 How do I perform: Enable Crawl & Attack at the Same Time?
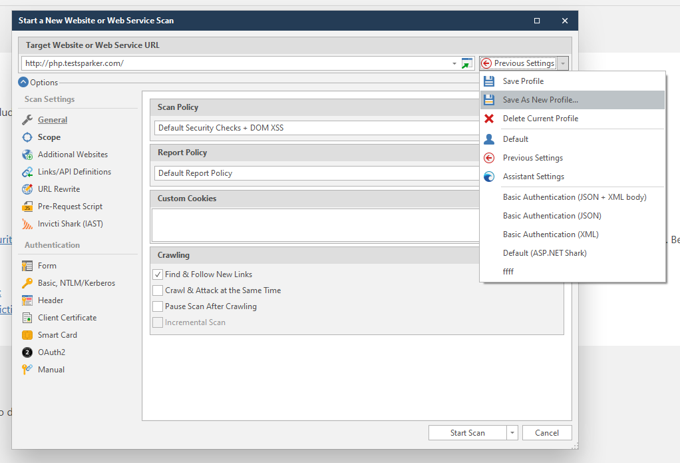point(158,290)
